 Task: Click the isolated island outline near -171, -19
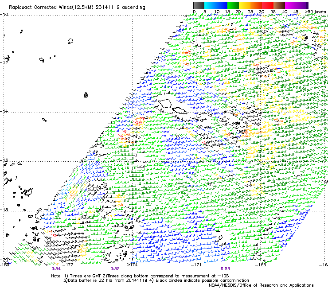pos(220,237)
